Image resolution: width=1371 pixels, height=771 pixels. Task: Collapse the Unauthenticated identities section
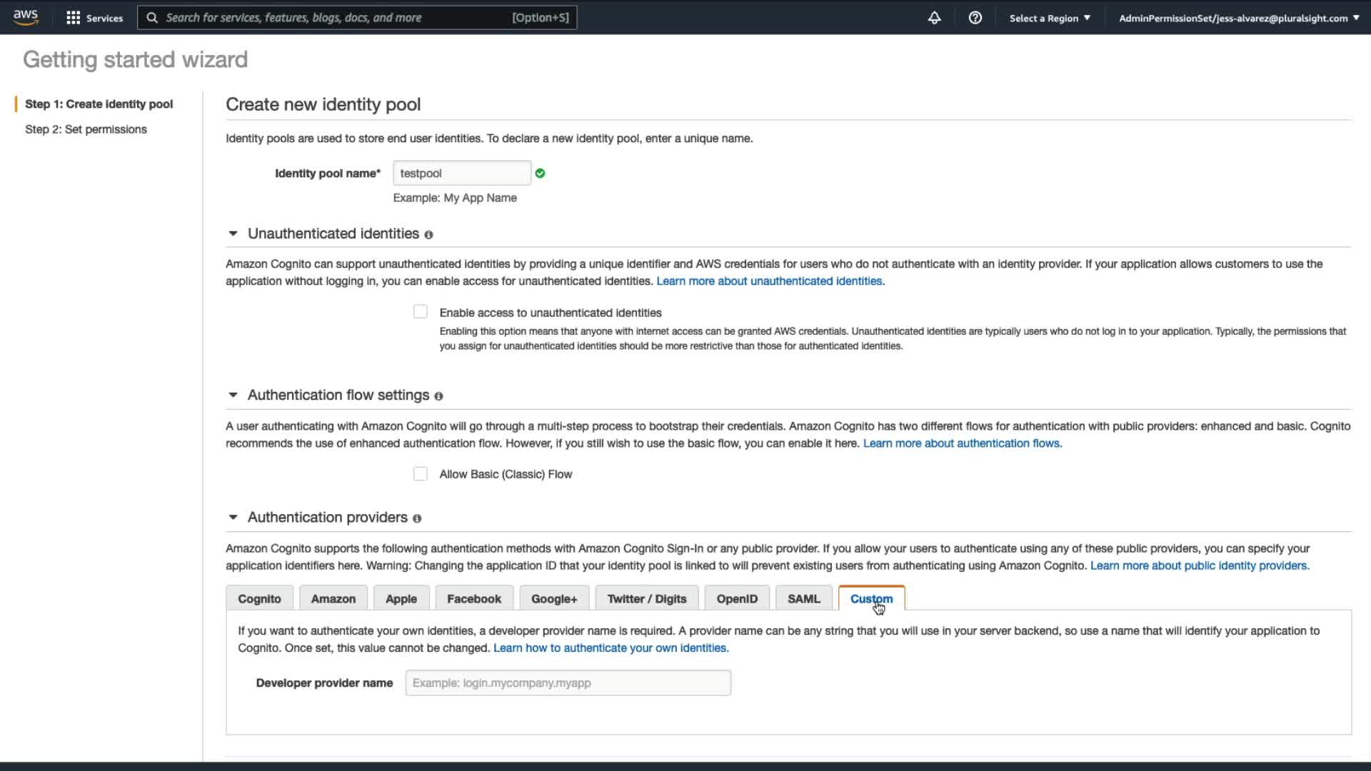(233, 233)
